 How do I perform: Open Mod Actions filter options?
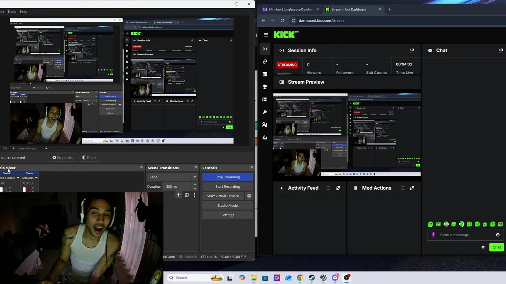coord(402,188)
